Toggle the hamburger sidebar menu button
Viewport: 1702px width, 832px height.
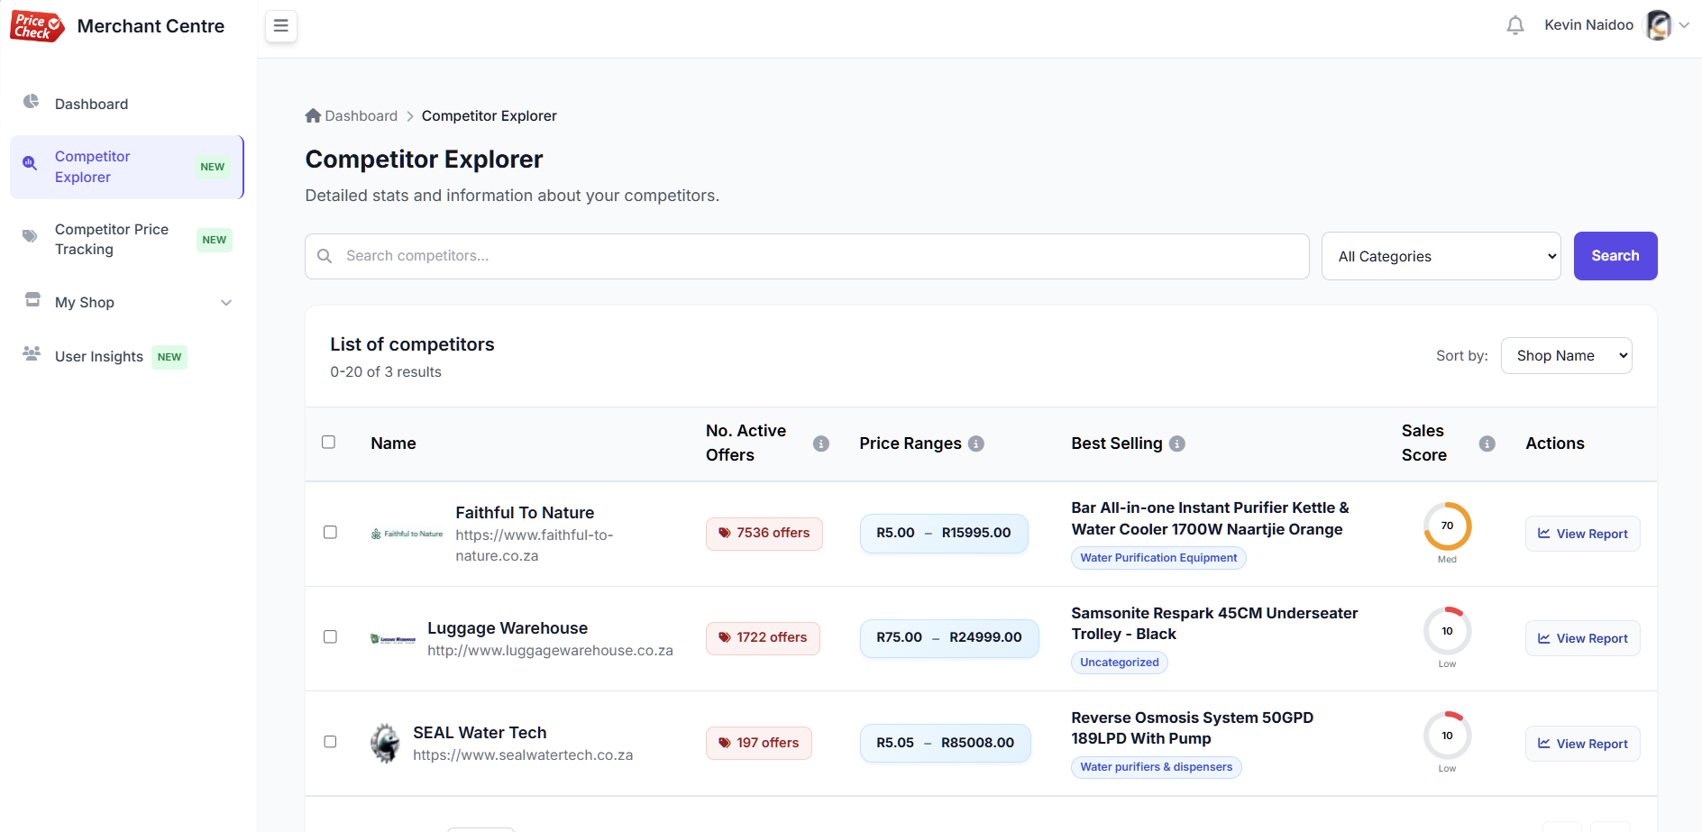coord(281,26)
